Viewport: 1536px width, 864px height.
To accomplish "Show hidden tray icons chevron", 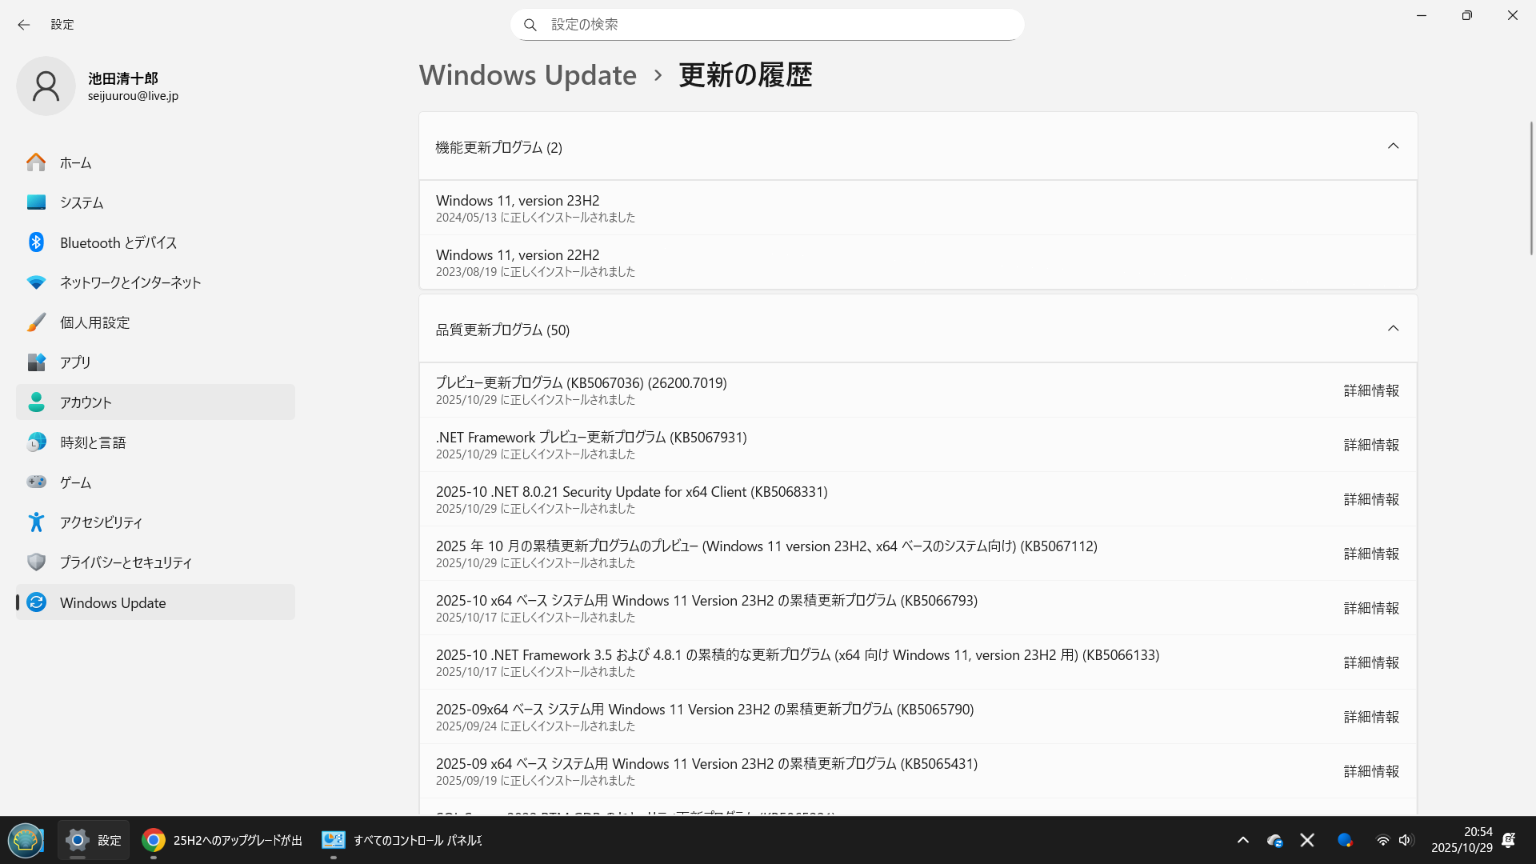I will 1242,840.
